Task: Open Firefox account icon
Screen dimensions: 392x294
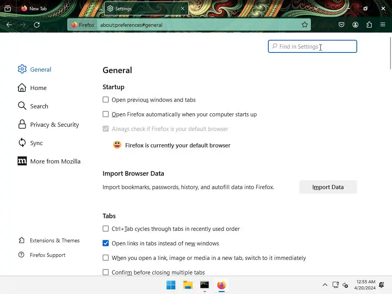Action: tap(355, 24)
